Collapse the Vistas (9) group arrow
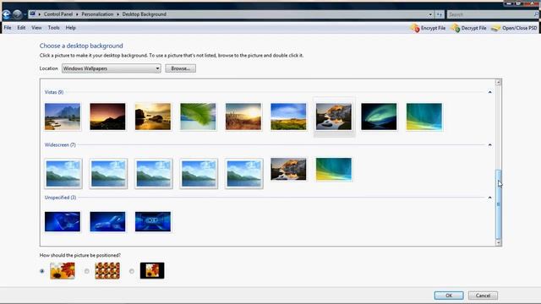Screen dimensions: 541x304 [489, 92]
